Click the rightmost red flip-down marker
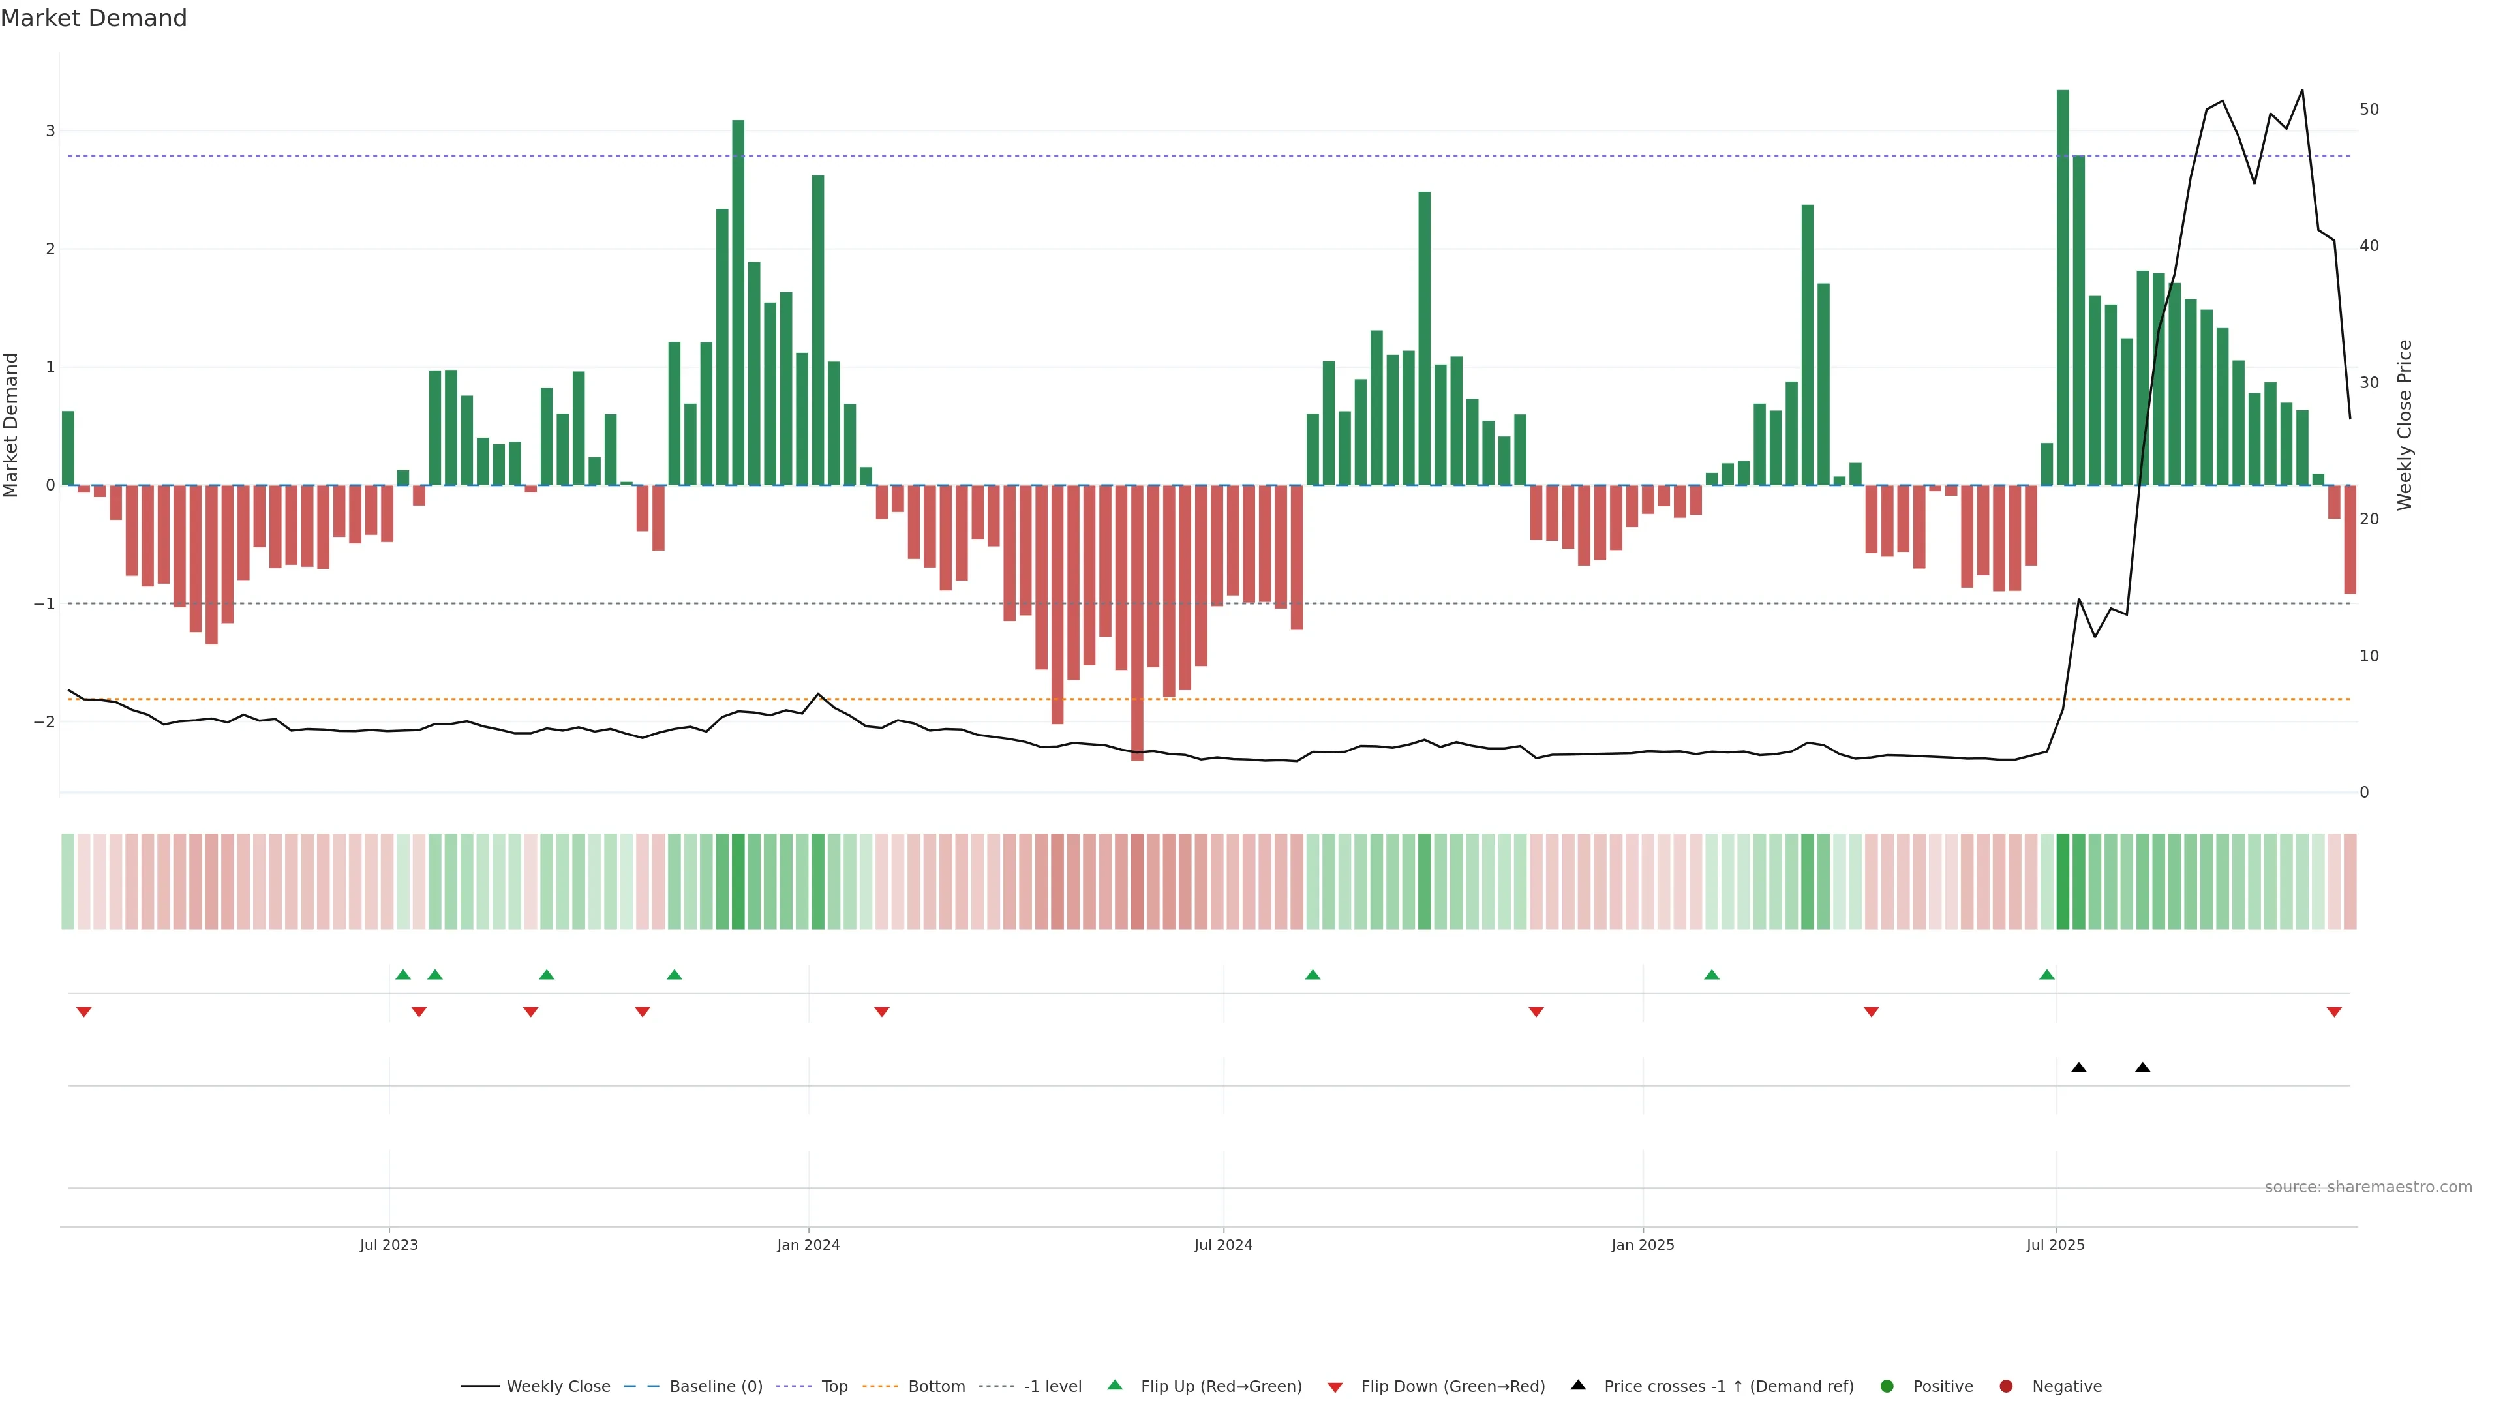This screenshot has width=2505, height=1409. tap(2334, 1012)
